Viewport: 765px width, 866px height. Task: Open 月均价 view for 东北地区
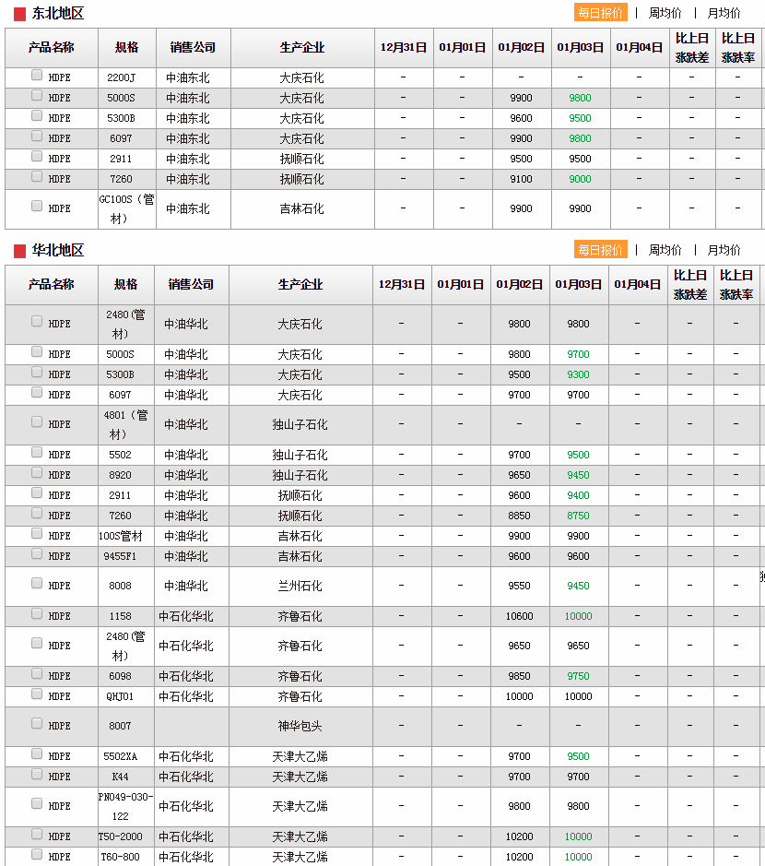coord(724,13)
